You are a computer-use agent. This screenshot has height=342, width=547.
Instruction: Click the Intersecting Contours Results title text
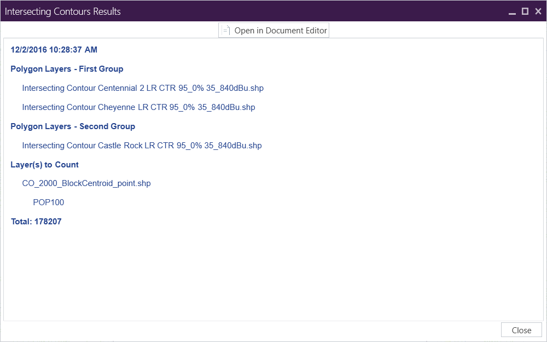tap(63, 11)
